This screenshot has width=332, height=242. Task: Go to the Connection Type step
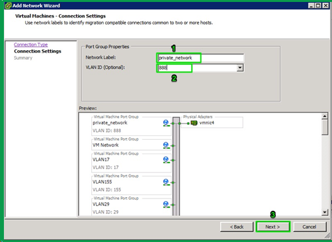tap(31, 45)
